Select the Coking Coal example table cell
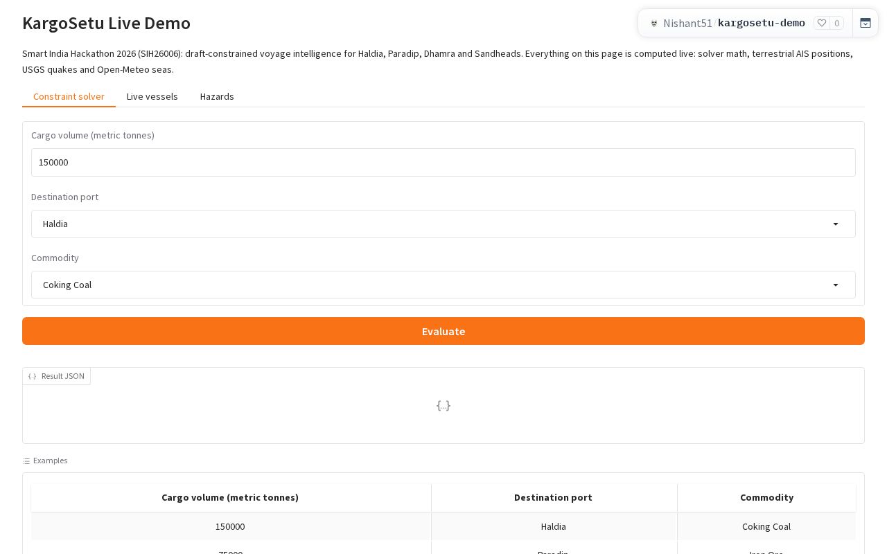887x554 pixels. pyautogui.click(x=766, y=526)
